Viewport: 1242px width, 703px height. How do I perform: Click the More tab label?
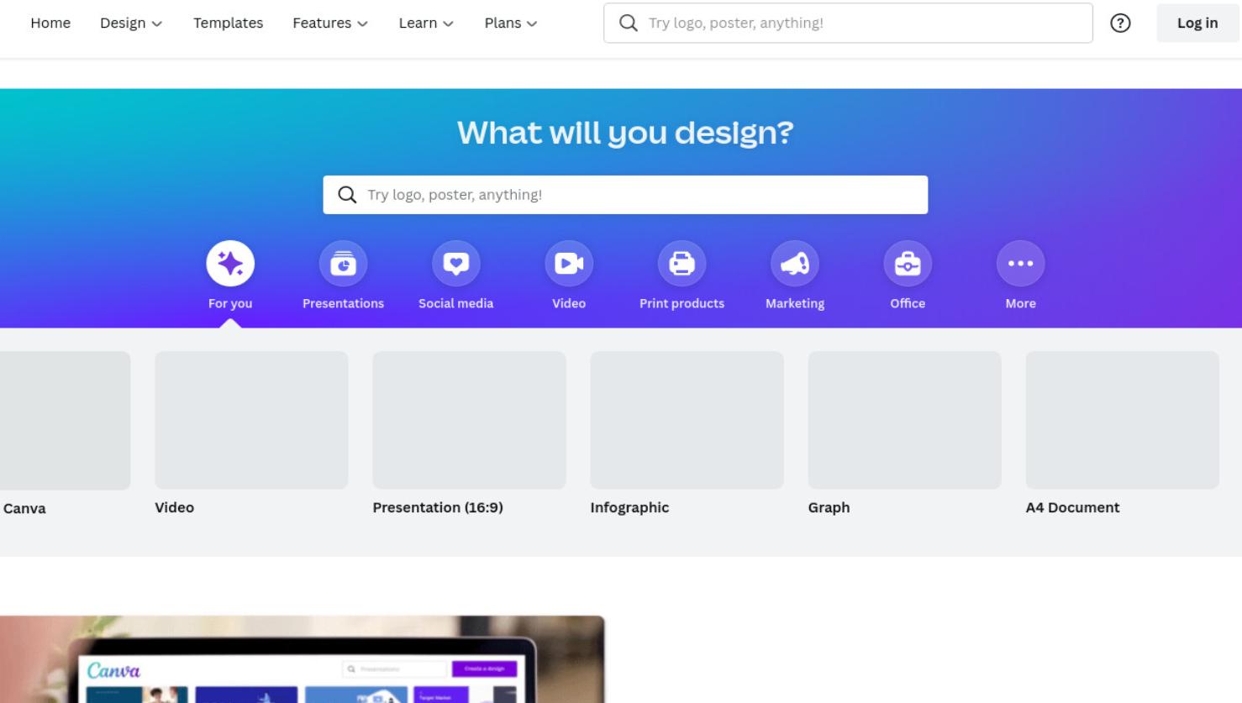1021,303
